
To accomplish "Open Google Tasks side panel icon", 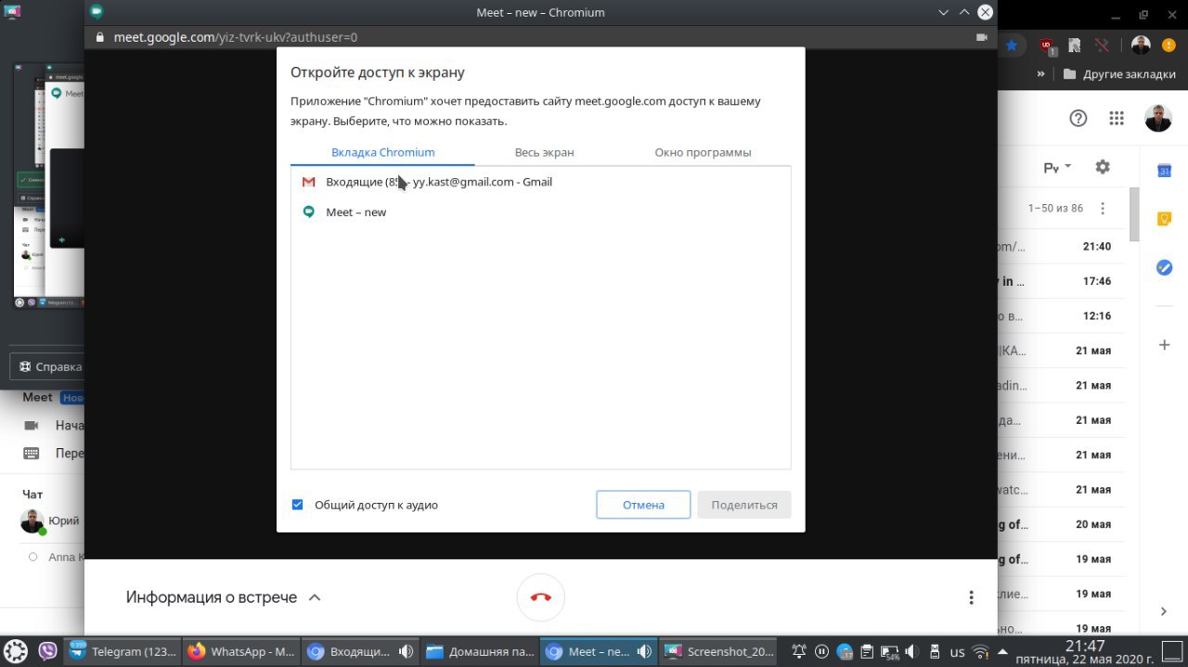I will 1164,267.
